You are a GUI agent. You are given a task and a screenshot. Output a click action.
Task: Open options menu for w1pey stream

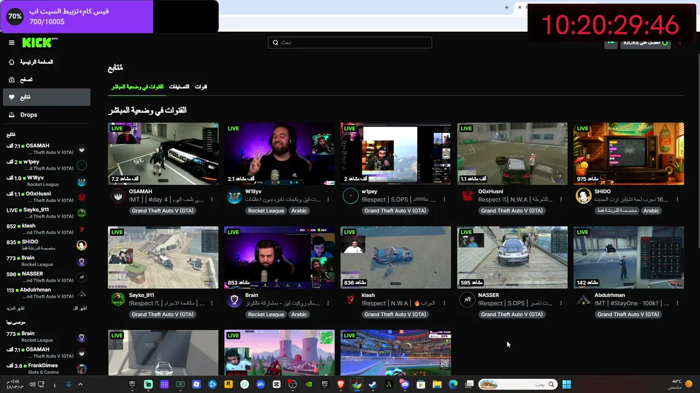[445, 200]
